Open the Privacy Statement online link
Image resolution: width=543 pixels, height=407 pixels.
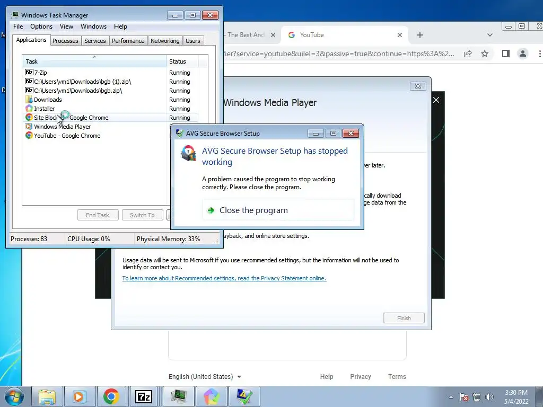pyautogui.click(x=224, y=278)
